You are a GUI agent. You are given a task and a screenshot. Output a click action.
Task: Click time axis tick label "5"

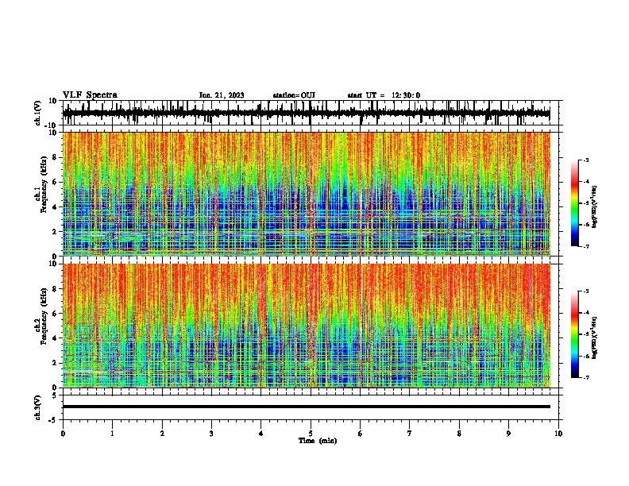click(x=311, y=434)
